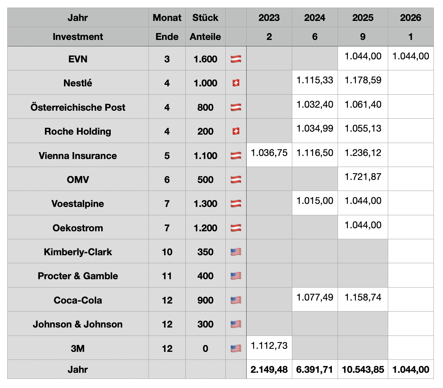Image resolution: width=443 pixels, height=388 pixels.
Task: Click the Austrian flag in the OMV row
Action: coord(236,180)
